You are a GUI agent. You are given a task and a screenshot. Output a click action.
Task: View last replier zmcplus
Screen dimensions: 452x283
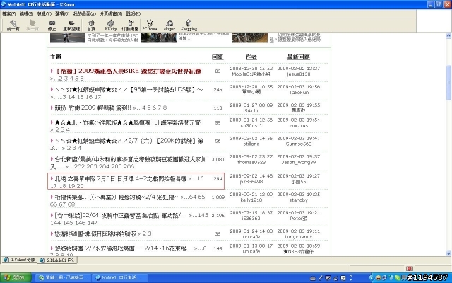coord(298,126)
